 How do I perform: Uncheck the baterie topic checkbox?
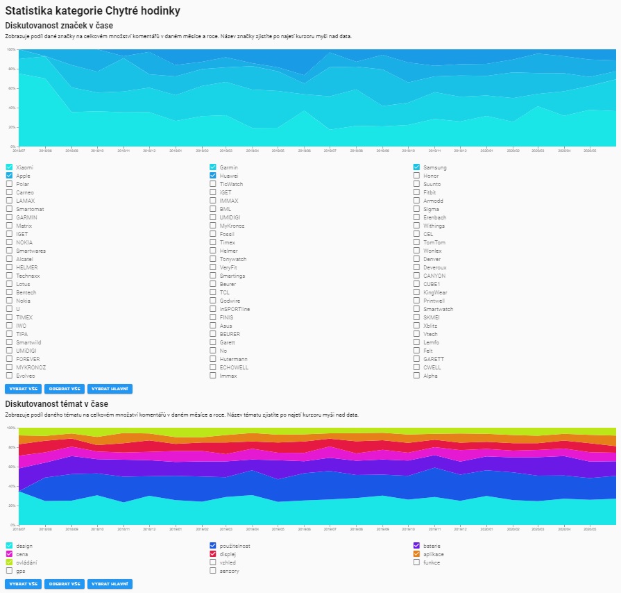pos(416,546)
